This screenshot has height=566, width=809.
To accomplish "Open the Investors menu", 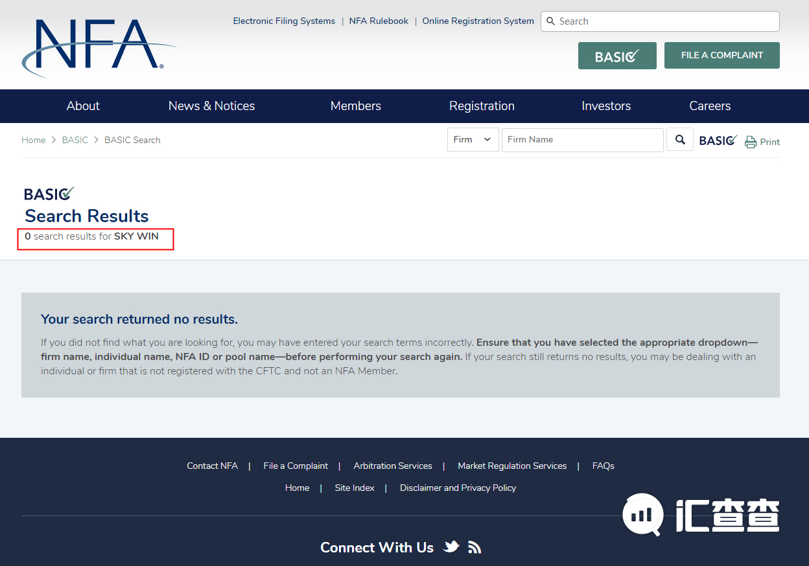I will point(606,106).
